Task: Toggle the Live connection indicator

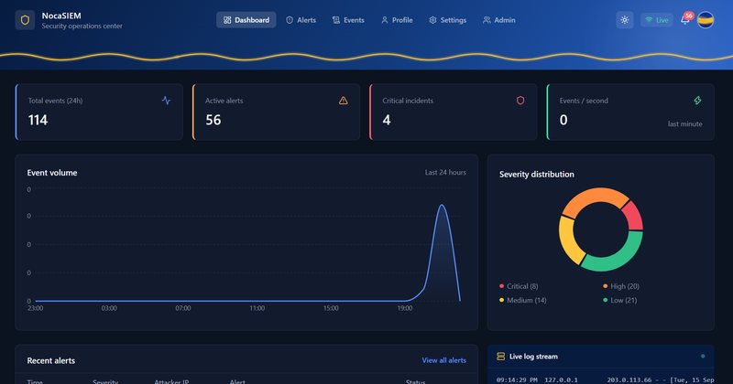Action: 656,20
